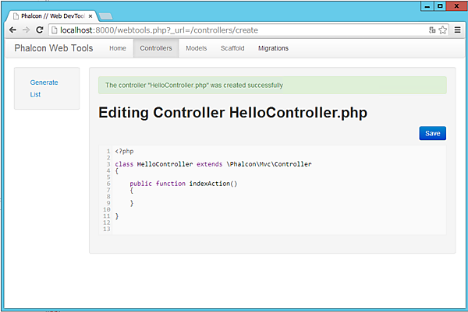Open the Chrome hamburger menu
This screenshot has height=312, width=468.
[457, 30]
